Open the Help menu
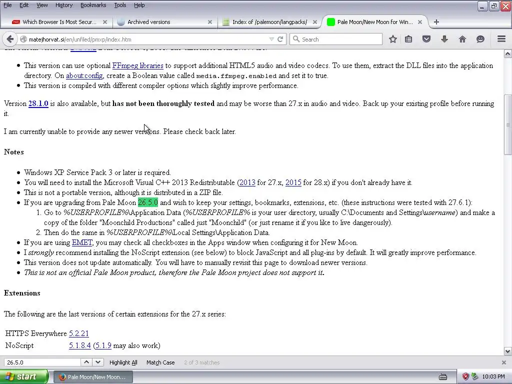The height and width of the screenshot is (384, 512). point(139,5)
